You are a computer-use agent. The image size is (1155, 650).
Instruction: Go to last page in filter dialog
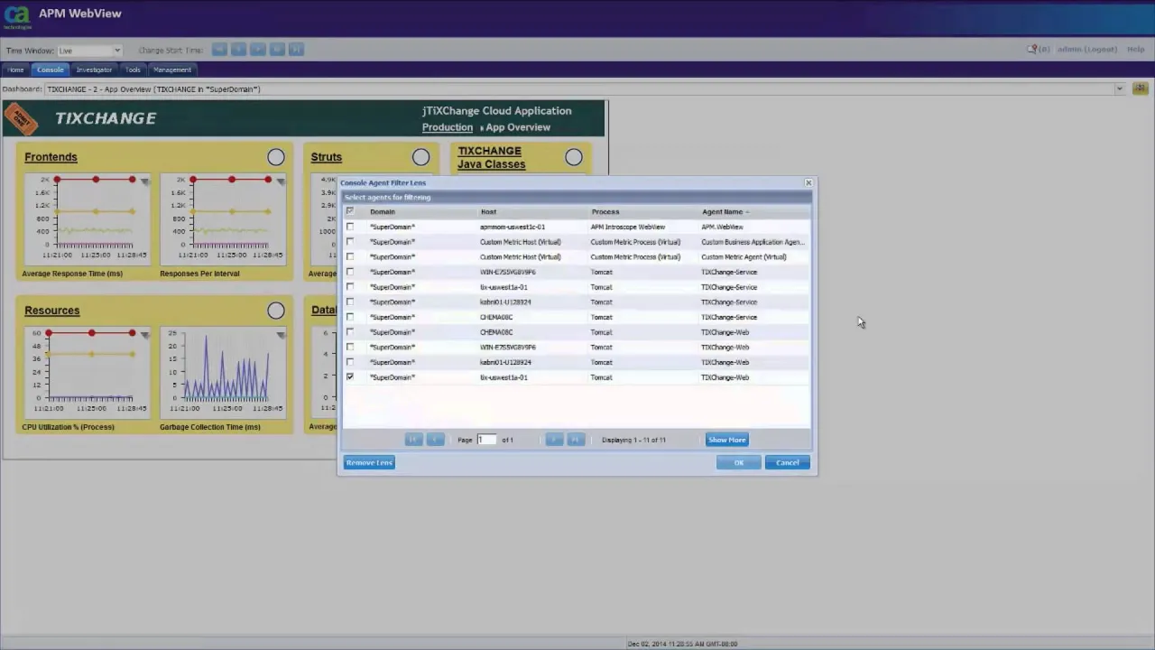(x=575, y=440)
